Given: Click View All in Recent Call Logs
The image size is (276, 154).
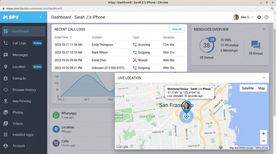Looking at the screenshot, I should [177, 29].
